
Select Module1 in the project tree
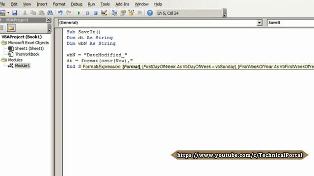(22, 66)
